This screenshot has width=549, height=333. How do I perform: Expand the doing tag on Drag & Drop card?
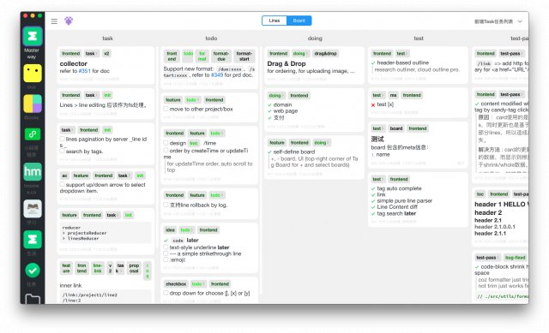click(x=300, y=53)
